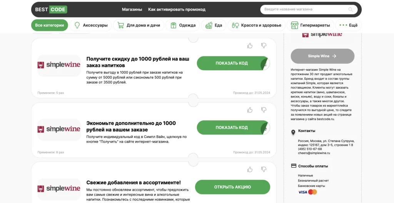394x203 pixels.
Task: Click the ОТКРЫТЬ АКЦИЮ button
Action: (x=232, y=187)
